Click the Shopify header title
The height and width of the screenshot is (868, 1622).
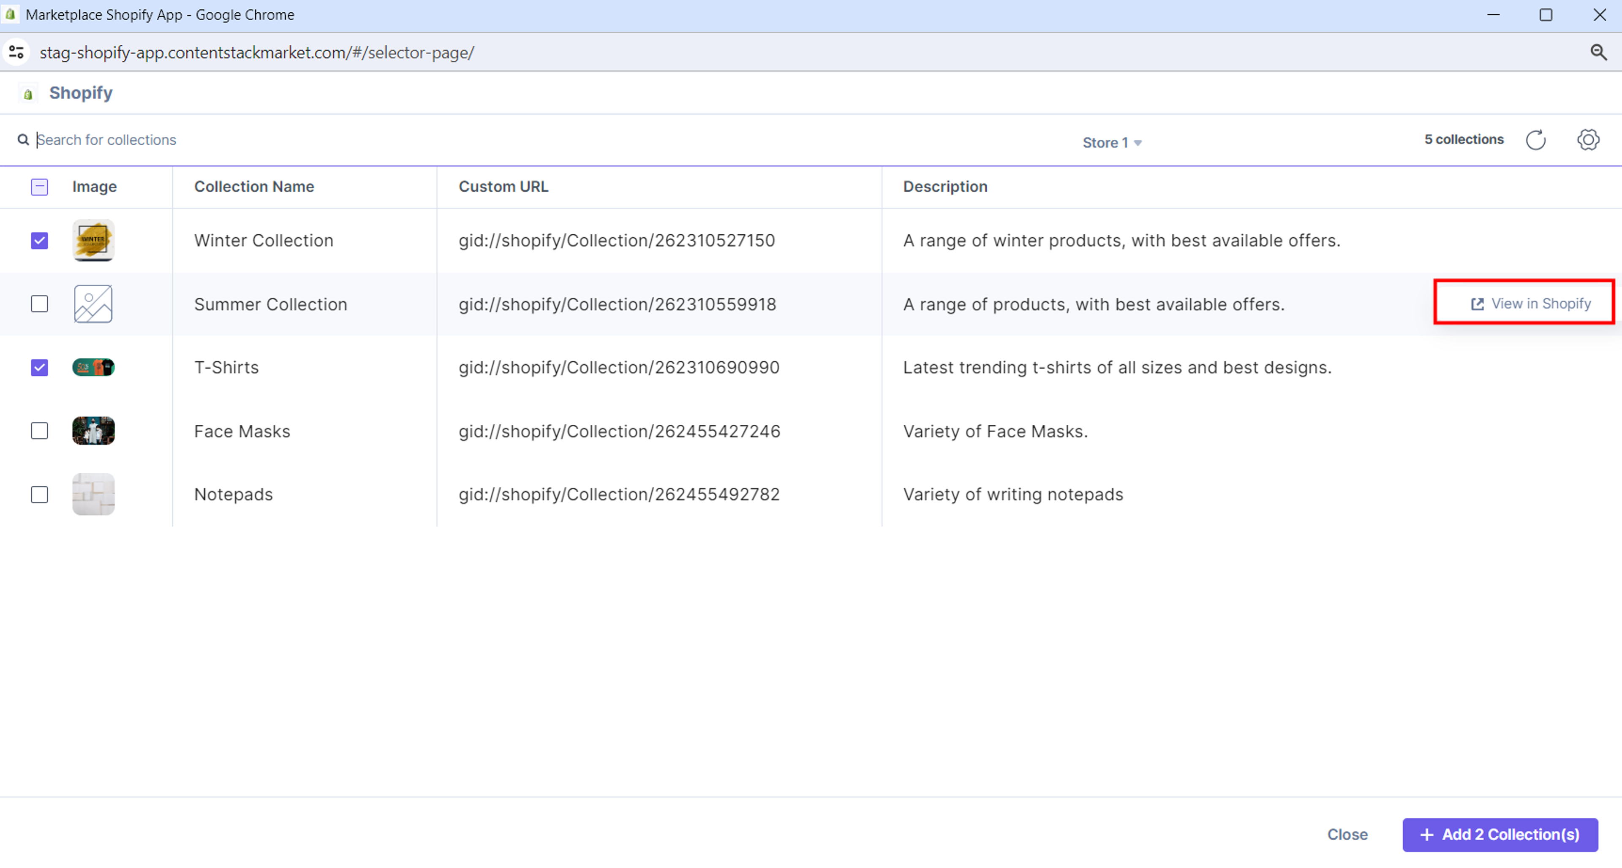click(81, 93)
